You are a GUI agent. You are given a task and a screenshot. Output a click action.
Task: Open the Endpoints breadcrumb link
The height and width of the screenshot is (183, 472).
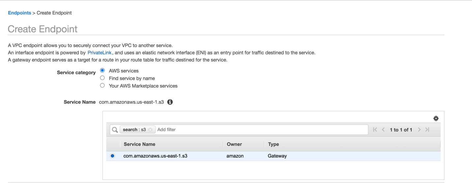[x=19, y=13]
